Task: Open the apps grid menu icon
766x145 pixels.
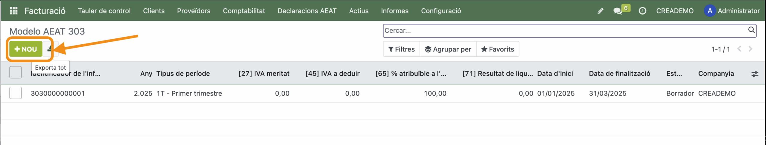Action: [x=14, y=11]
